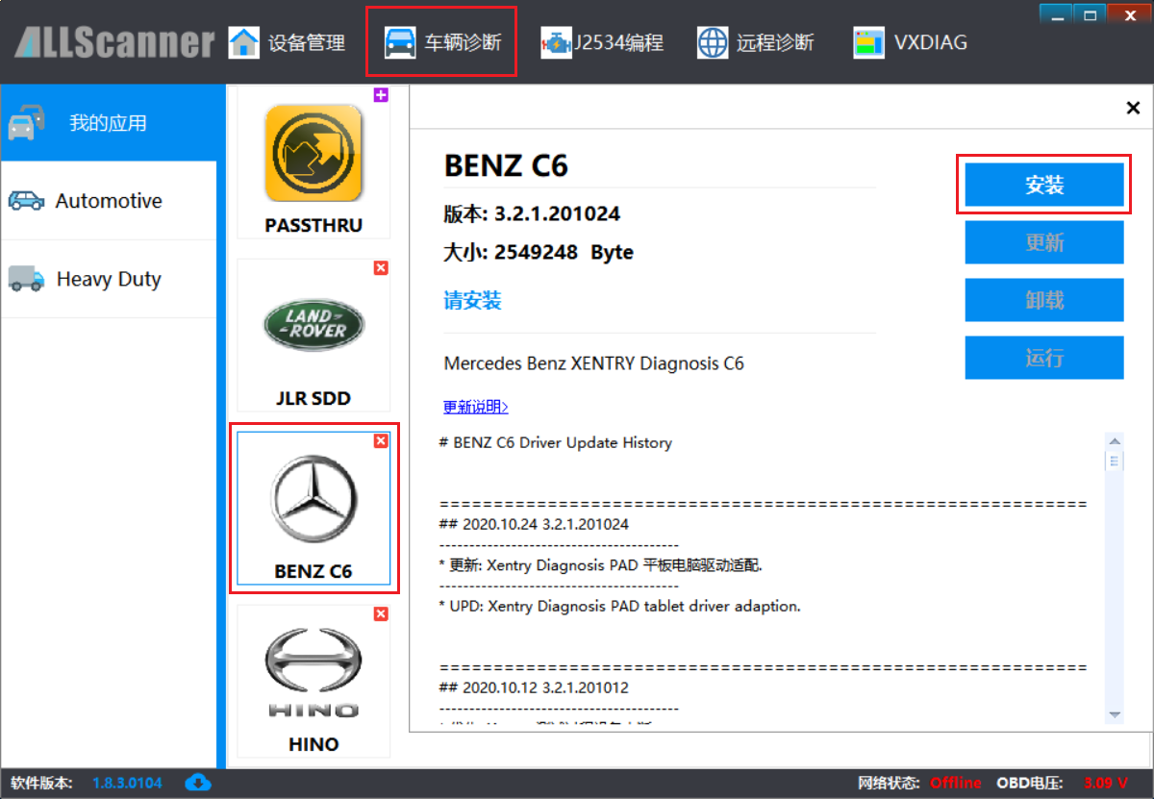Open VXDIAG tab
The image size is (1154, 799).
pyautogui.click(x=910, y=42)
